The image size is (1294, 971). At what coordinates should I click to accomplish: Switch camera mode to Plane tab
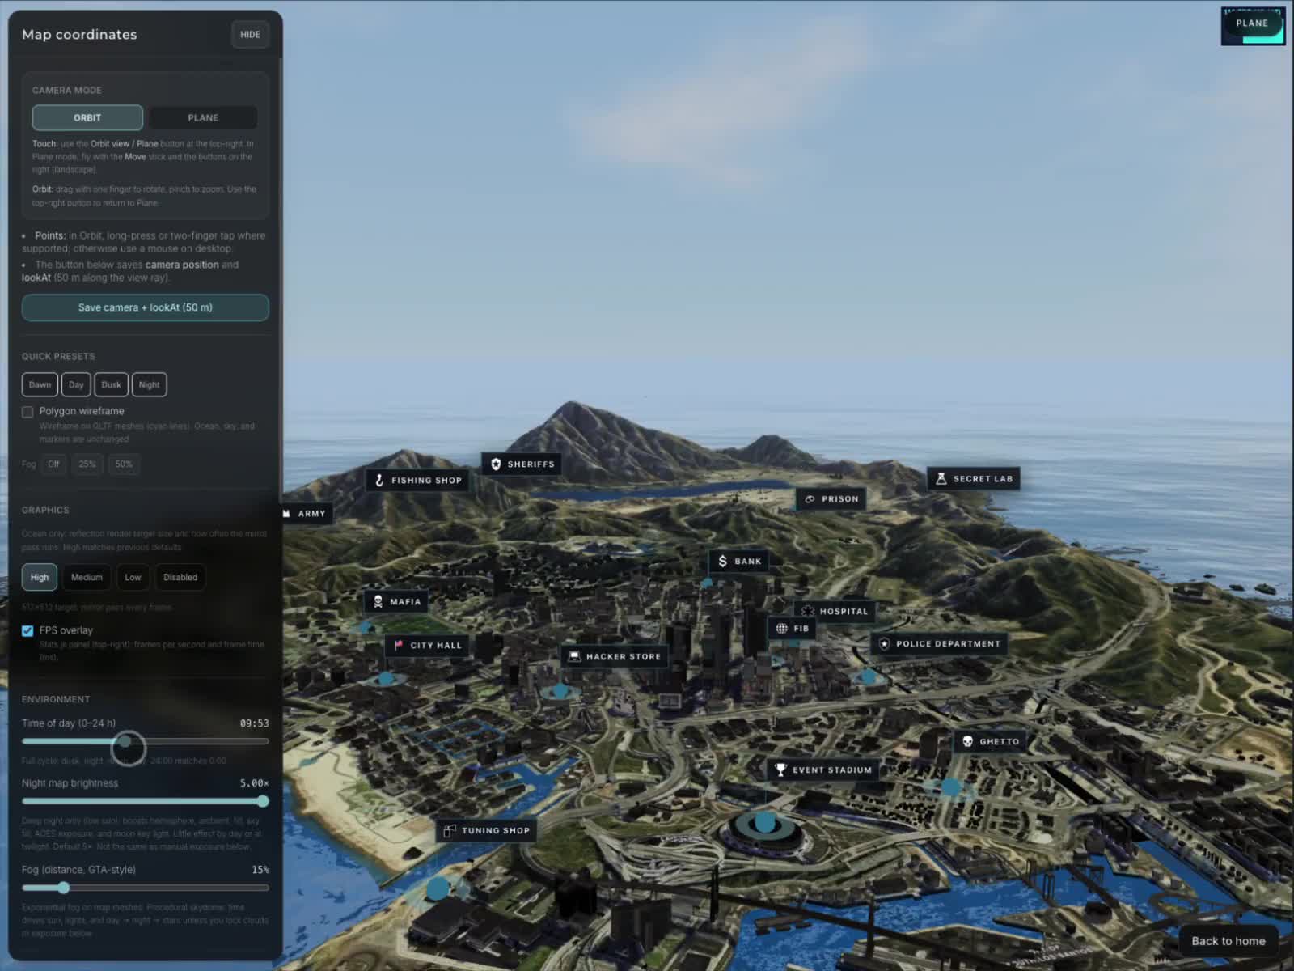(202, 117)
